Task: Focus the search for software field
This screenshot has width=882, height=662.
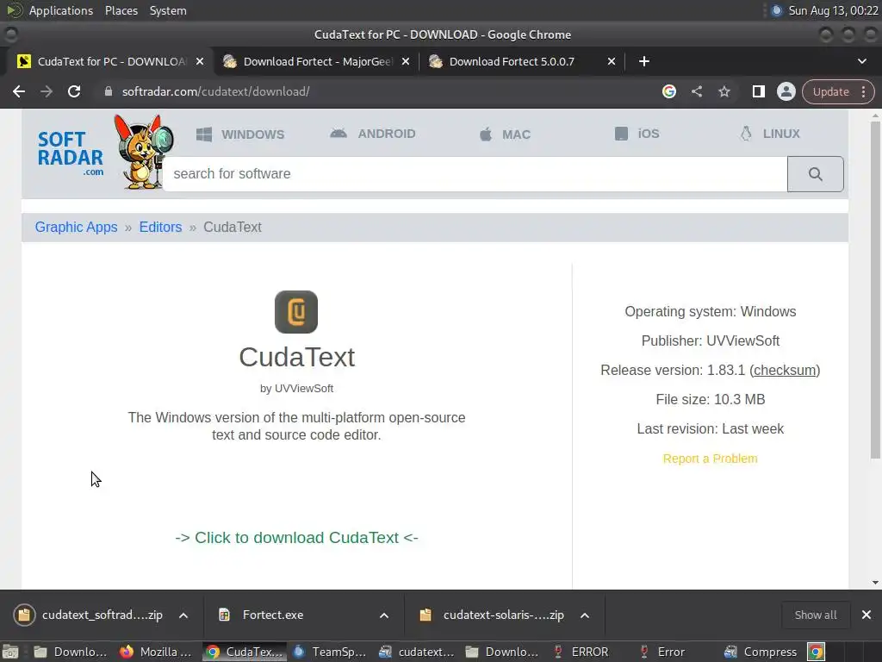Action: (475, 174)
